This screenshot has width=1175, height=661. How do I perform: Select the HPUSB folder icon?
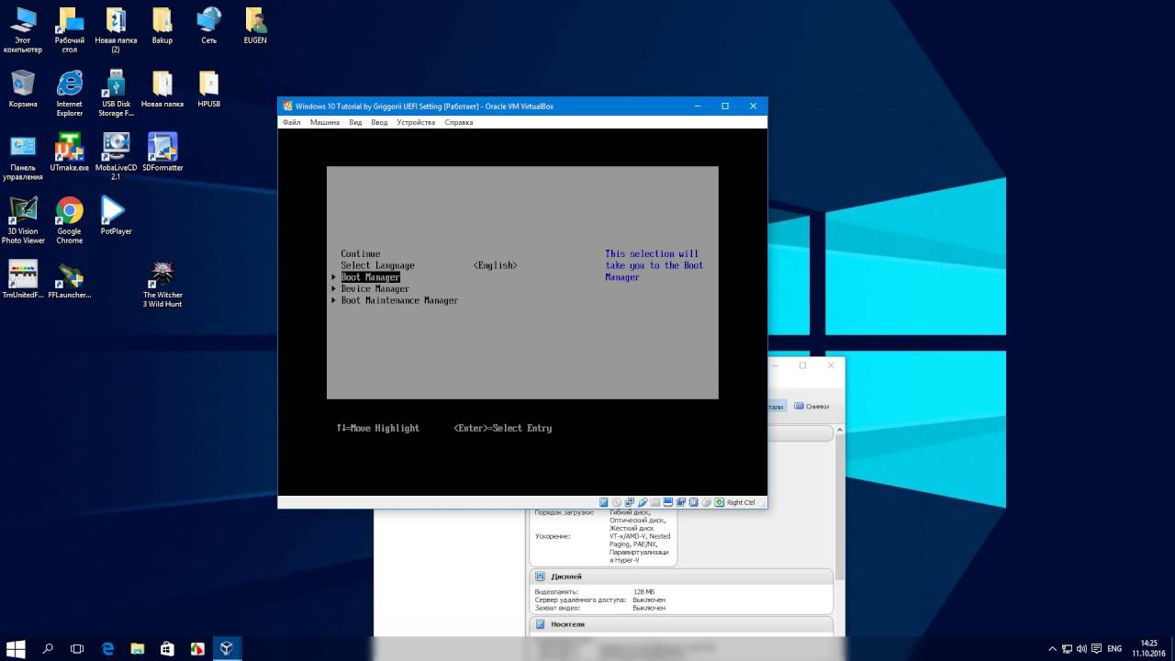[x=209, y=90]
